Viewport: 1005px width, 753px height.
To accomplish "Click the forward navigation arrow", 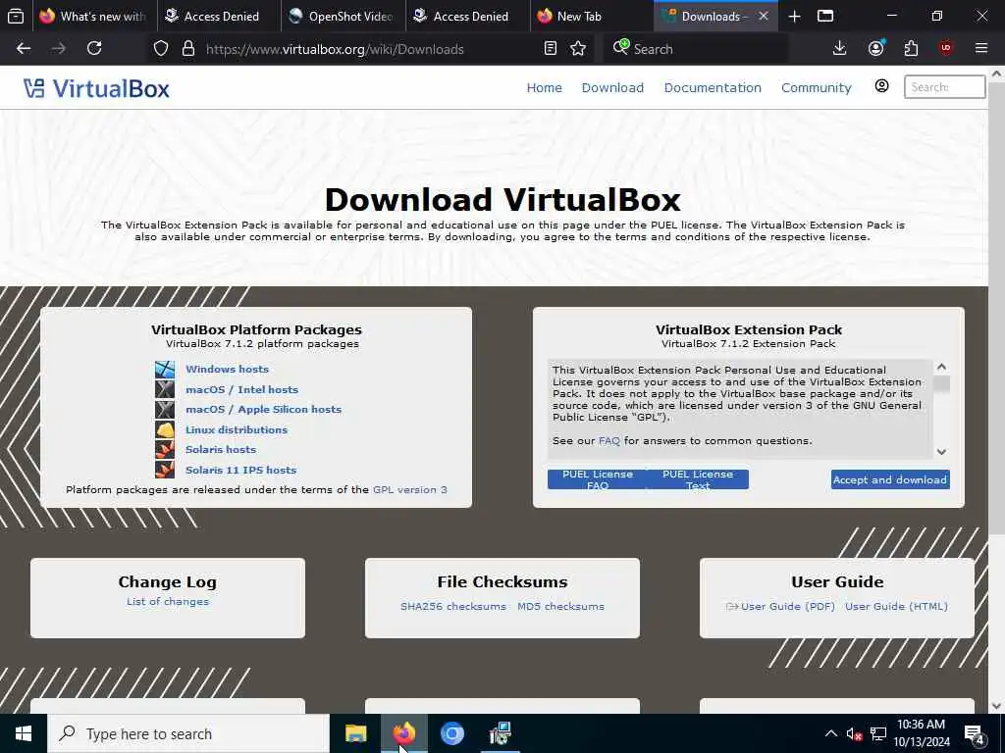I will pos(58,49).
